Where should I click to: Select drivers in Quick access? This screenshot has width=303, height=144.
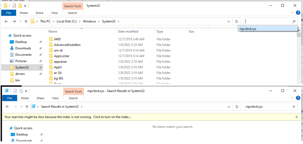point(20,74)
